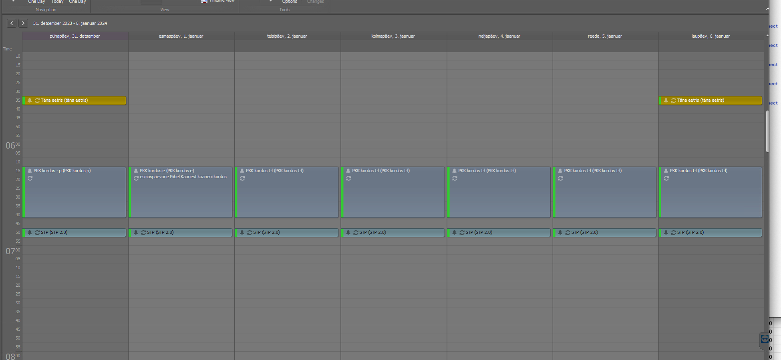Select the 07:00 time slot on kolmapäev
The width and height of the screenshot is (781, 360).
tap(393, 250)
